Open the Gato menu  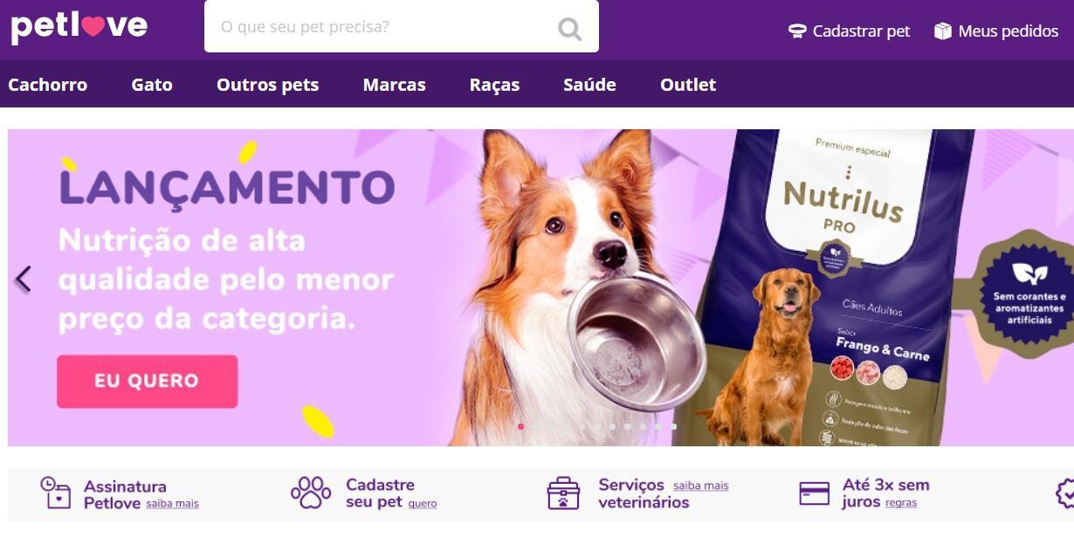[x=152, y=85]
